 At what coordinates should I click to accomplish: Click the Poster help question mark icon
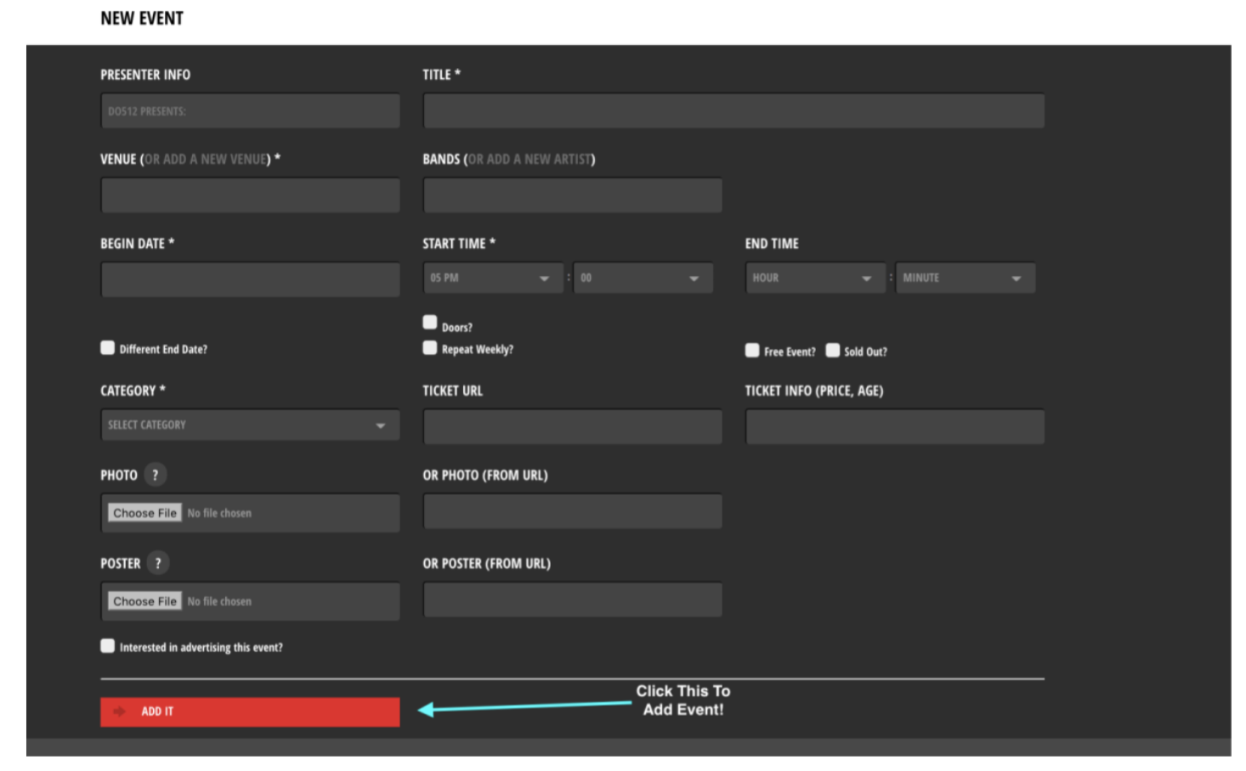pyautogui.click(x=157, y=563)
